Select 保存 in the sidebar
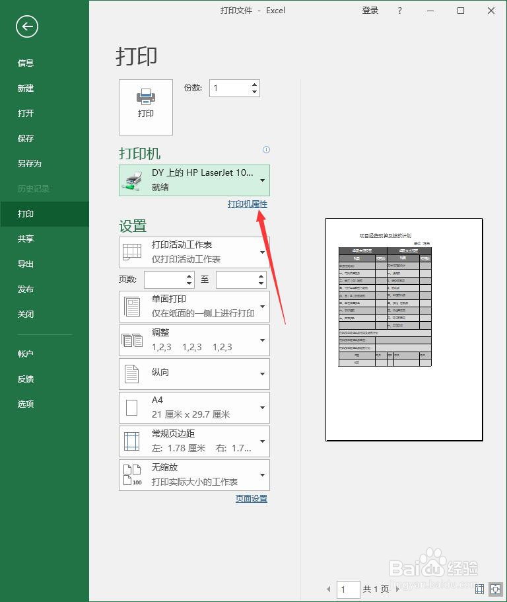This screenshot has width=507, height=602. click(26, 138)
